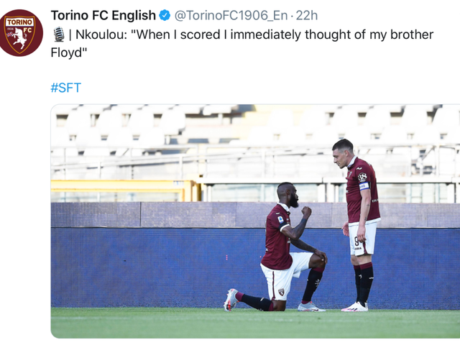Click the captain armband on the standing player
The image size is (460, 345).
[x=364, y=186]
